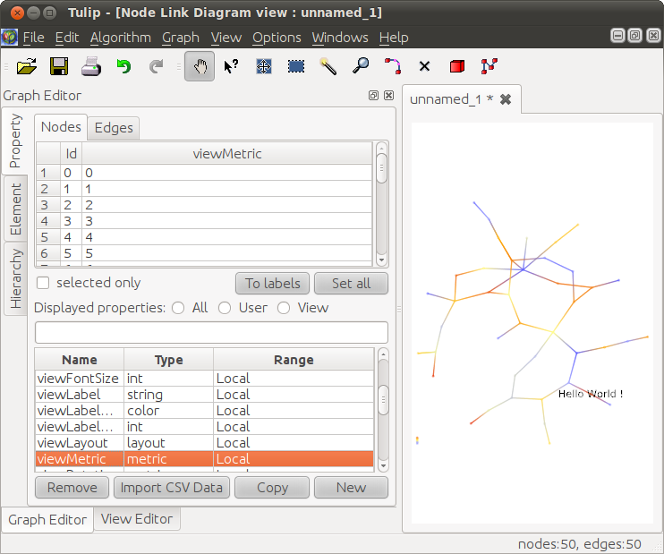Select the zoom box magnifier tool
The height and width of the screenshot is (554, 664).
(x=361, y=66)
